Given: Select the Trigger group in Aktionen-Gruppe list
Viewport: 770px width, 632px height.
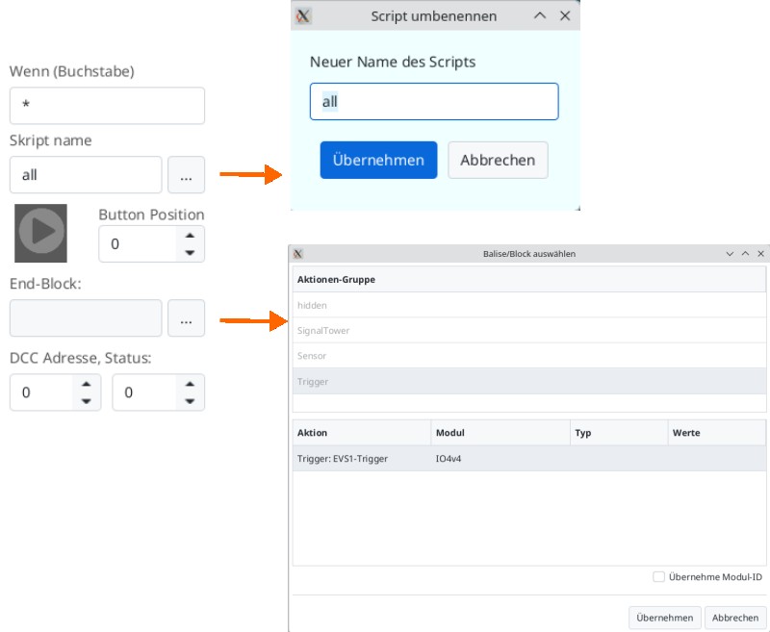Looking at the screenshot, I should coord(528,381).
